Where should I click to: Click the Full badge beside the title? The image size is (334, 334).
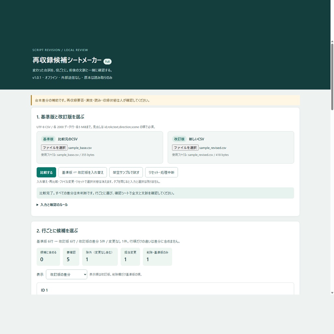pos(107,62)
